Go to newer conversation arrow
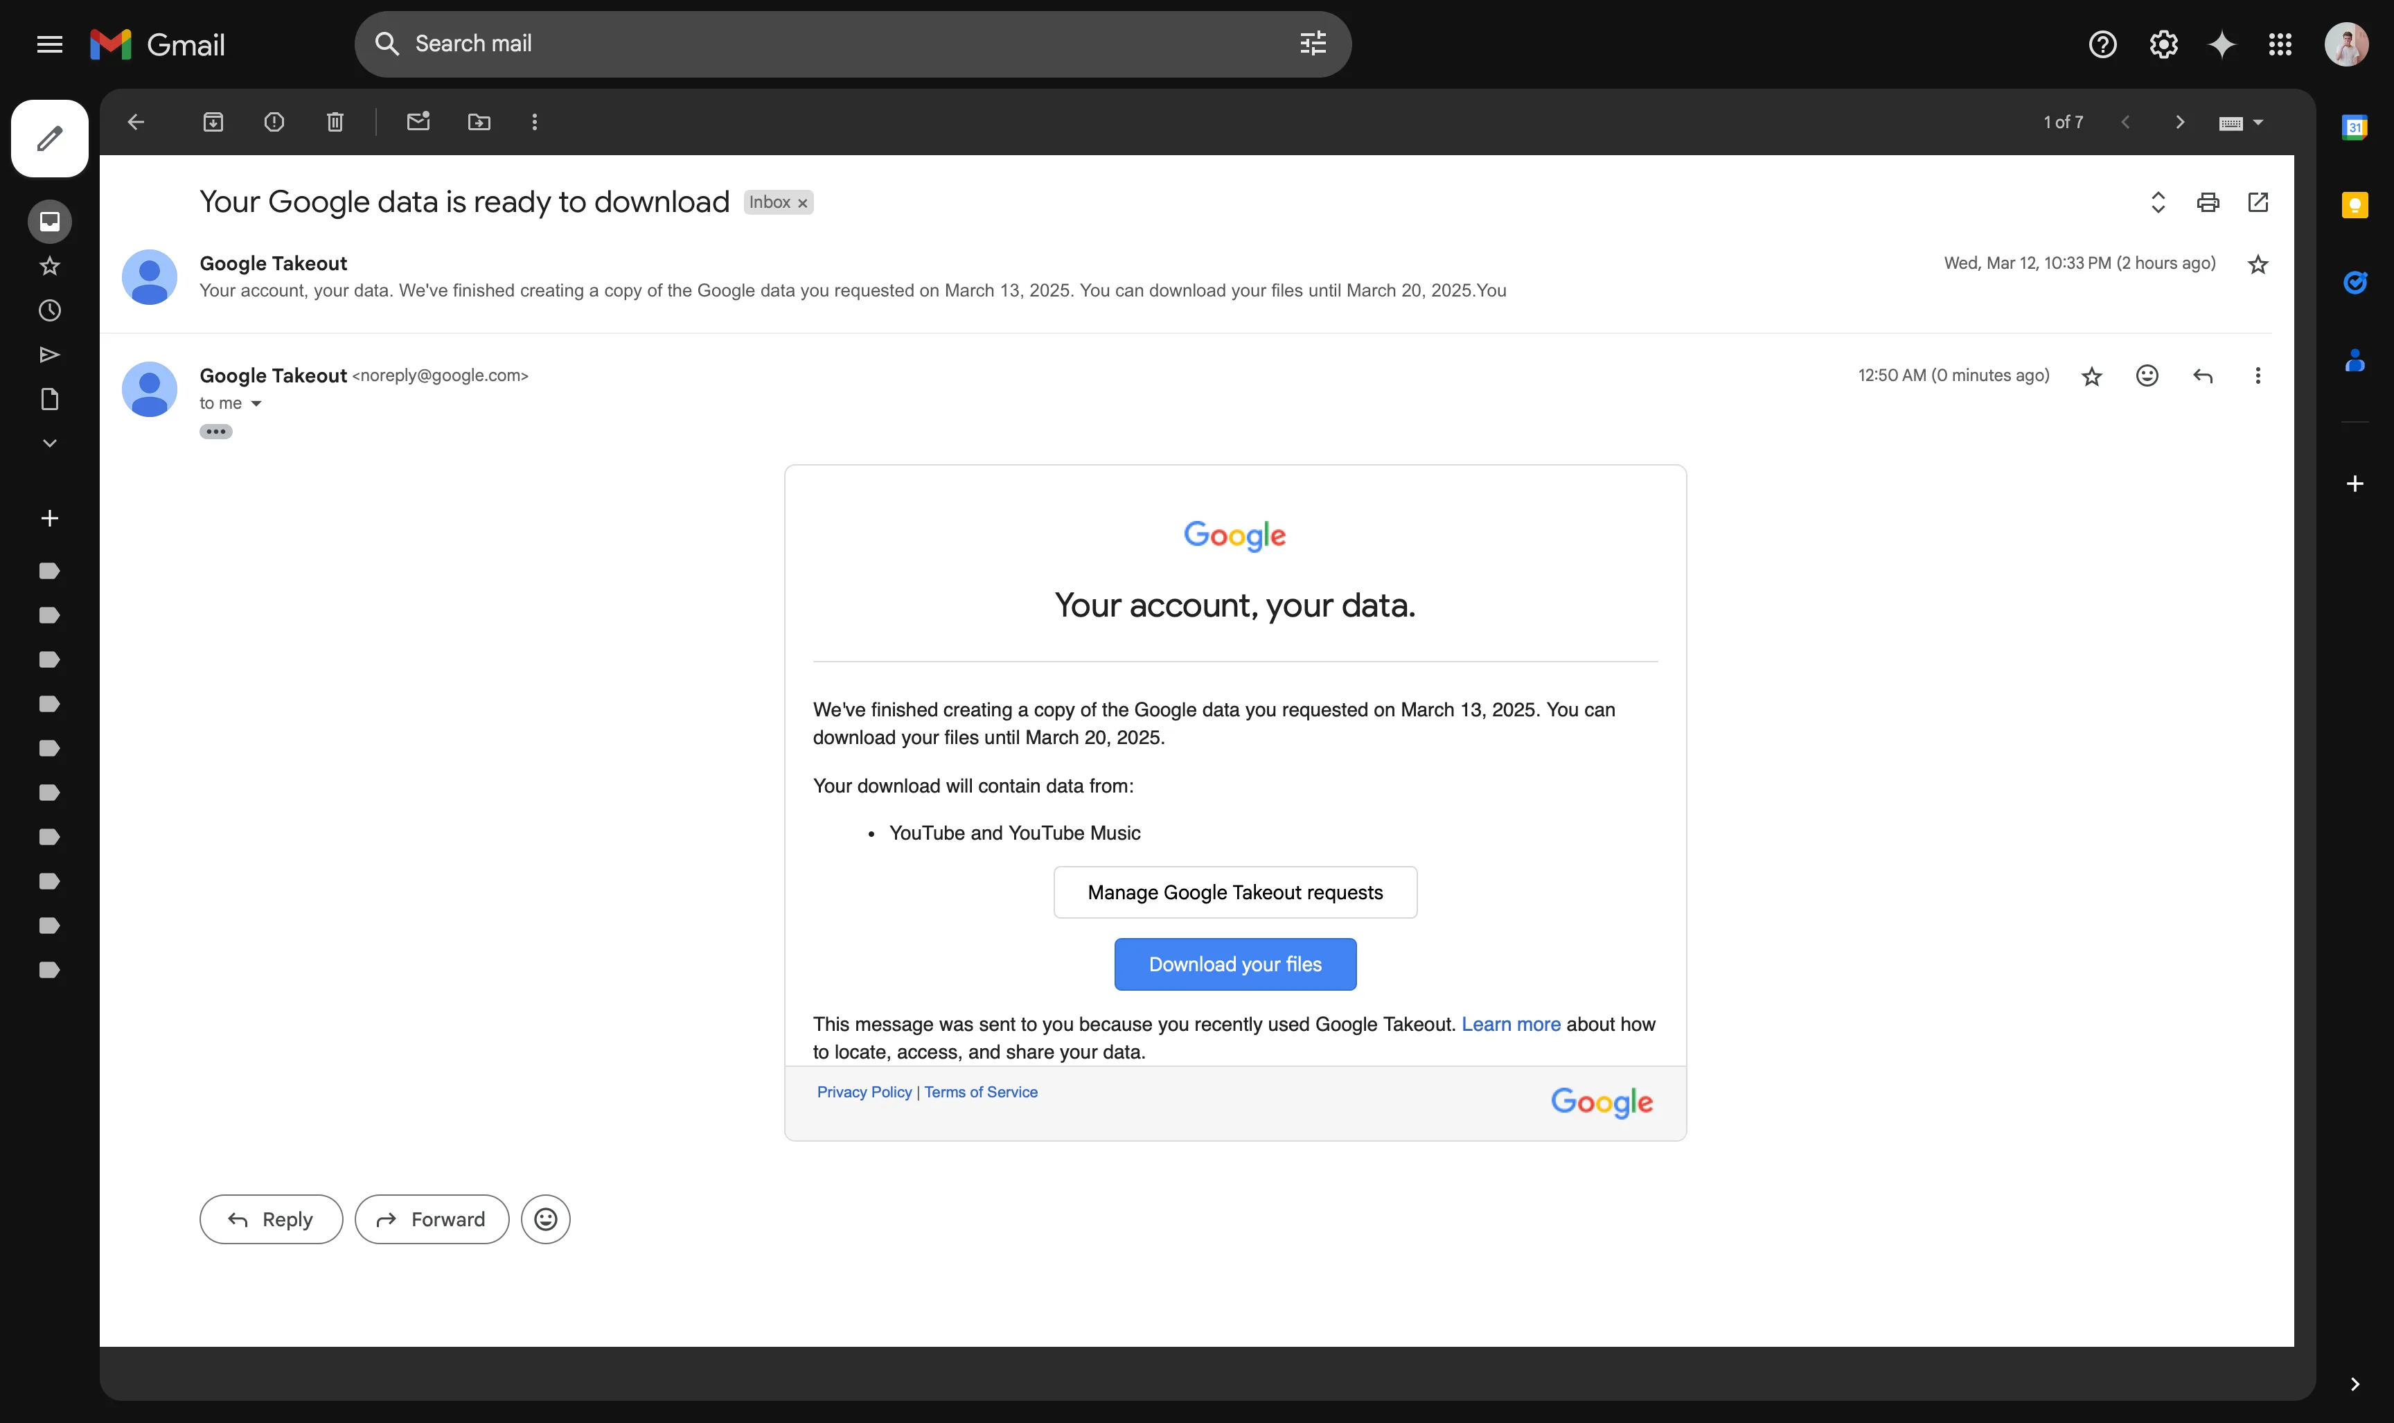Image resolution: width=2394 pixels, height=1423 pixels. 2125,122
